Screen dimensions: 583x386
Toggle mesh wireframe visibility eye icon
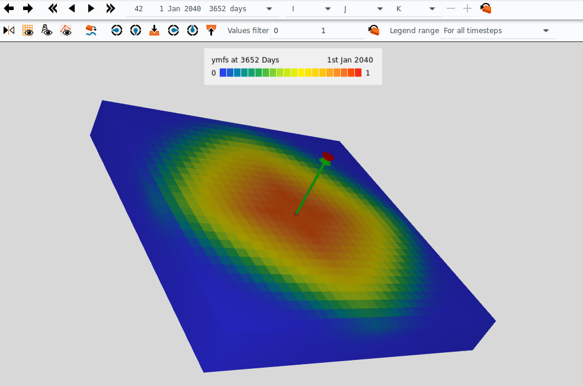pyautogui.click(x=66, y=30)
